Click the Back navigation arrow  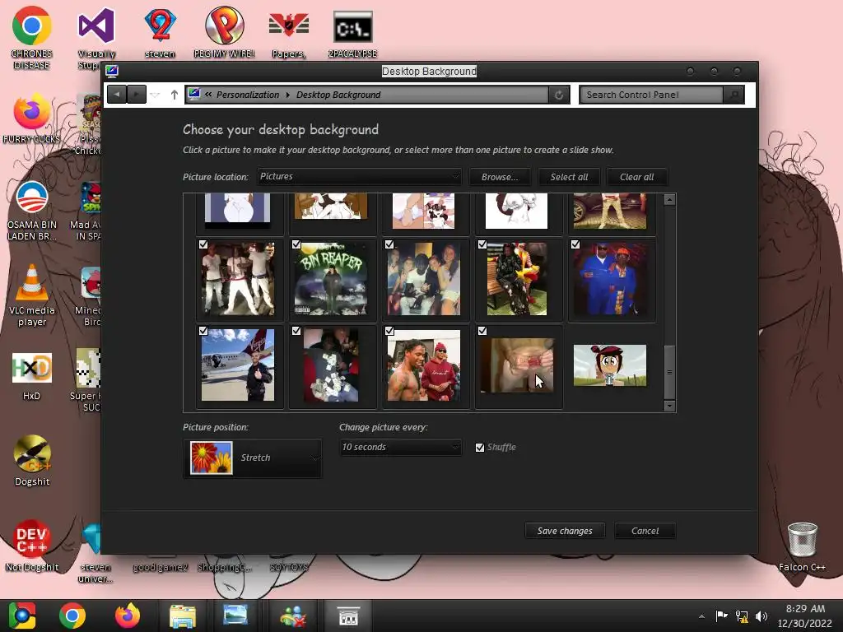pos(117,95)
